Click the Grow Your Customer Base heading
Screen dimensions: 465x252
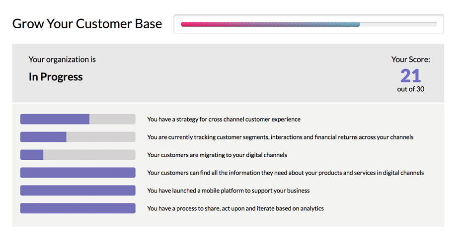point(87,24)
